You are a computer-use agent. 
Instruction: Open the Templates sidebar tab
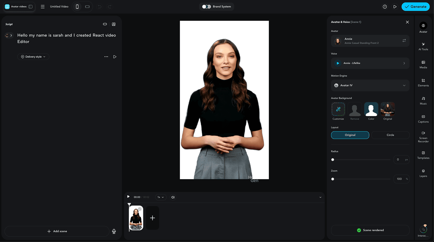coord(423,155)
